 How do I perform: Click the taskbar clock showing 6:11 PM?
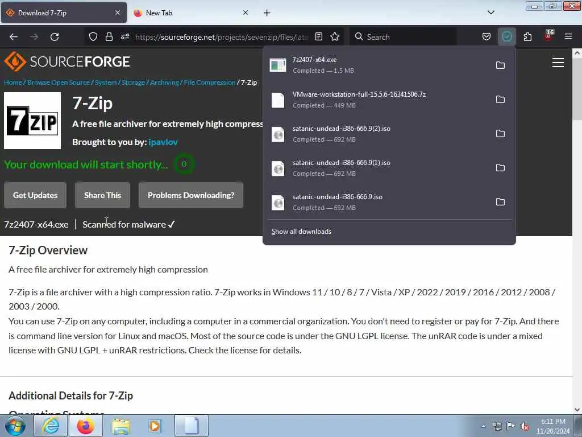tap(552, 426)
